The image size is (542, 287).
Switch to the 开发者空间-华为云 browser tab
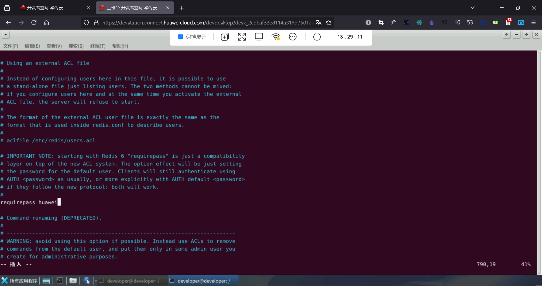coord(55,8)
